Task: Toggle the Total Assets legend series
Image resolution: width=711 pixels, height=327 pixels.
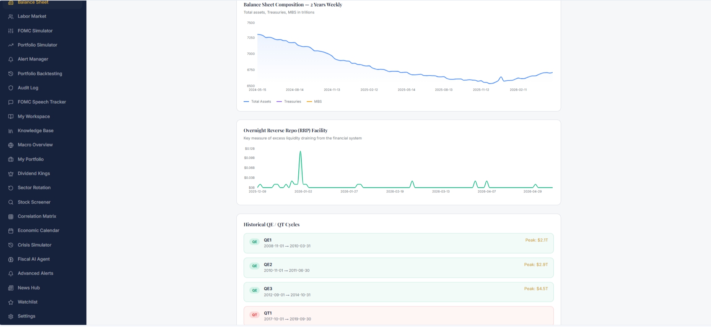Action: point(257,102)
